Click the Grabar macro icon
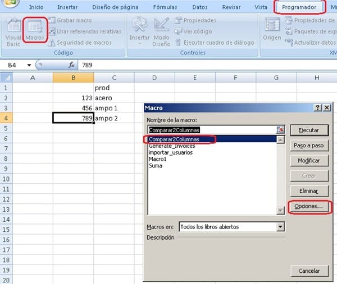This screenshot has width=337, height=284. (x=52, y=20)
